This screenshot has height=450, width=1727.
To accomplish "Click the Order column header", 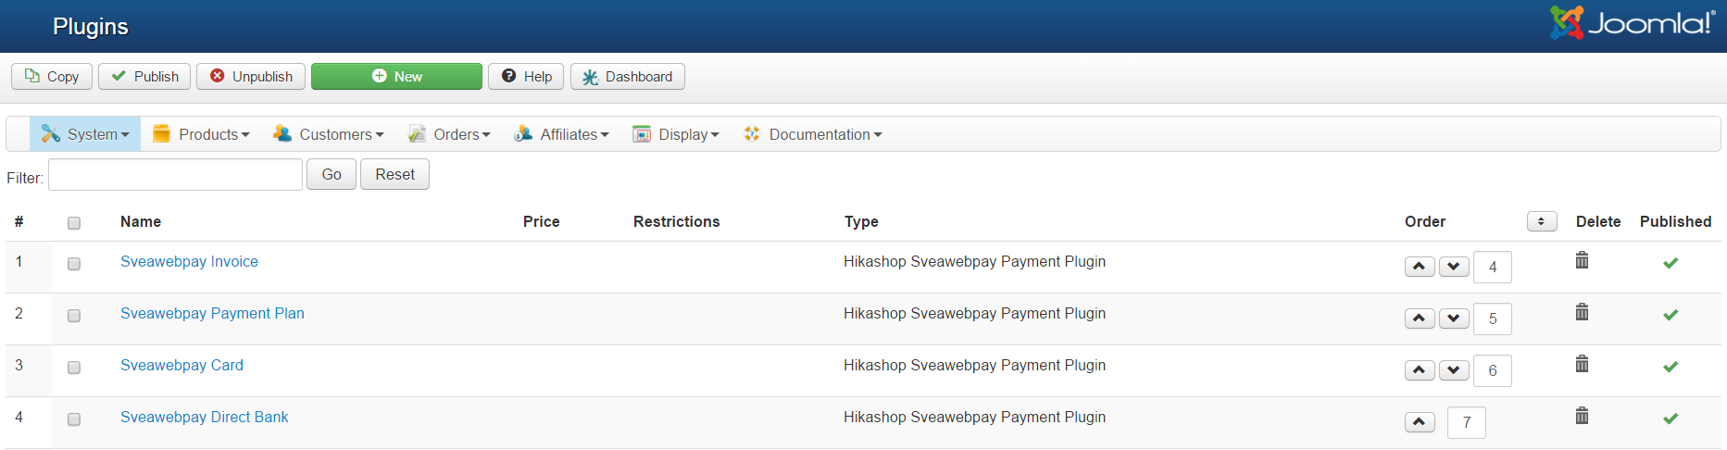I will point(1425,221).
